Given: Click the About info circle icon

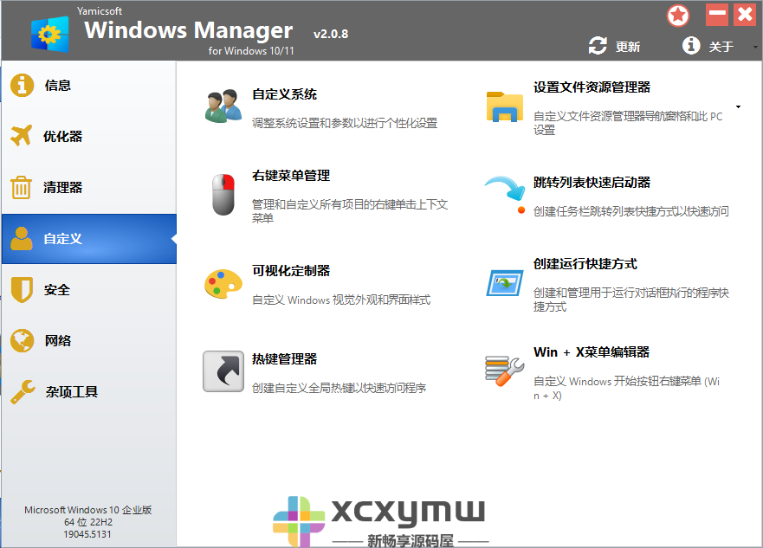Looking at the screenshot, I should coord(691,46).
